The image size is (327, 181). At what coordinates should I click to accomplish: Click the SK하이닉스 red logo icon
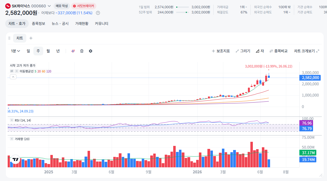pyautogui.click(x=8, y=6)
